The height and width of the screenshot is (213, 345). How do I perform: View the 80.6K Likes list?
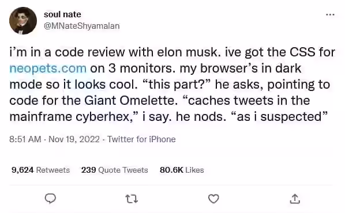(x=182, y=170)
